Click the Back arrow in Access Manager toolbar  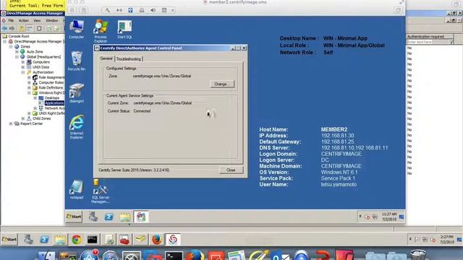click(x=5, y=29)
